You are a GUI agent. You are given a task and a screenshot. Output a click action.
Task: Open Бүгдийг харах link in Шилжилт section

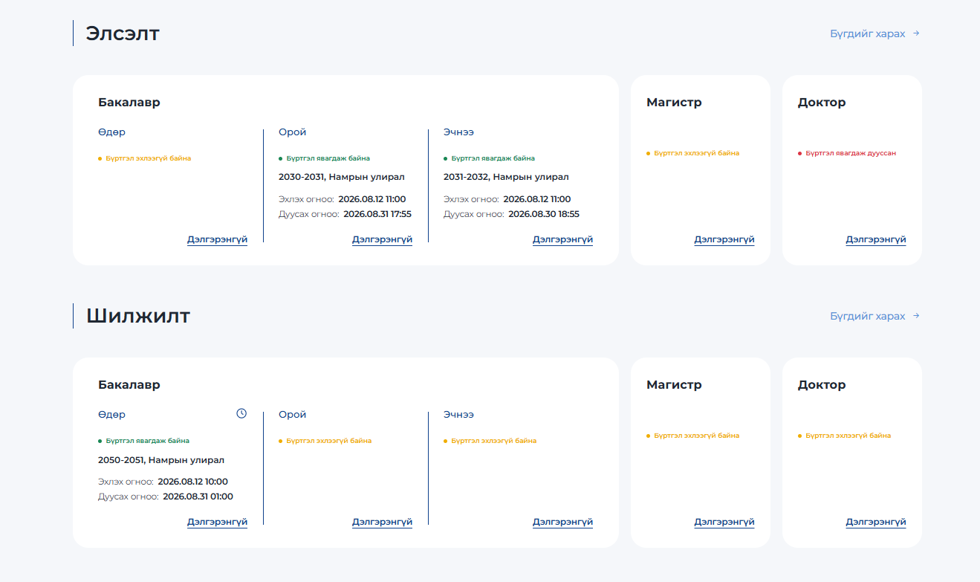tap(874, 316)
